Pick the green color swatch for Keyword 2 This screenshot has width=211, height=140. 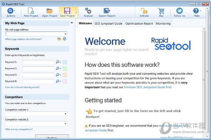coord(65,69)
